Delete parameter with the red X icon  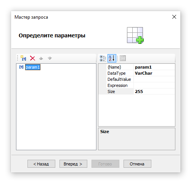(32, 58)
